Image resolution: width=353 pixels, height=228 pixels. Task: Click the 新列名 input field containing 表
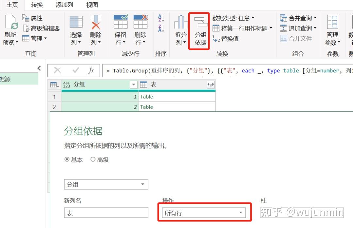tap(106, 213)
